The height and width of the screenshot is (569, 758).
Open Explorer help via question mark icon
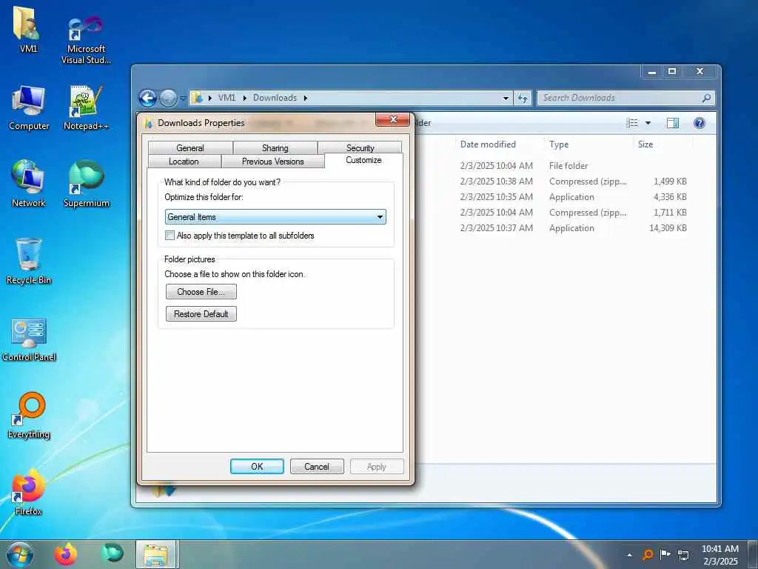(699, 123)
